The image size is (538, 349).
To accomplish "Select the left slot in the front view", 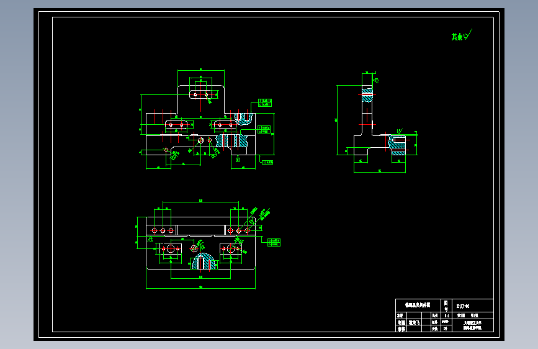I will coord(176,125).
